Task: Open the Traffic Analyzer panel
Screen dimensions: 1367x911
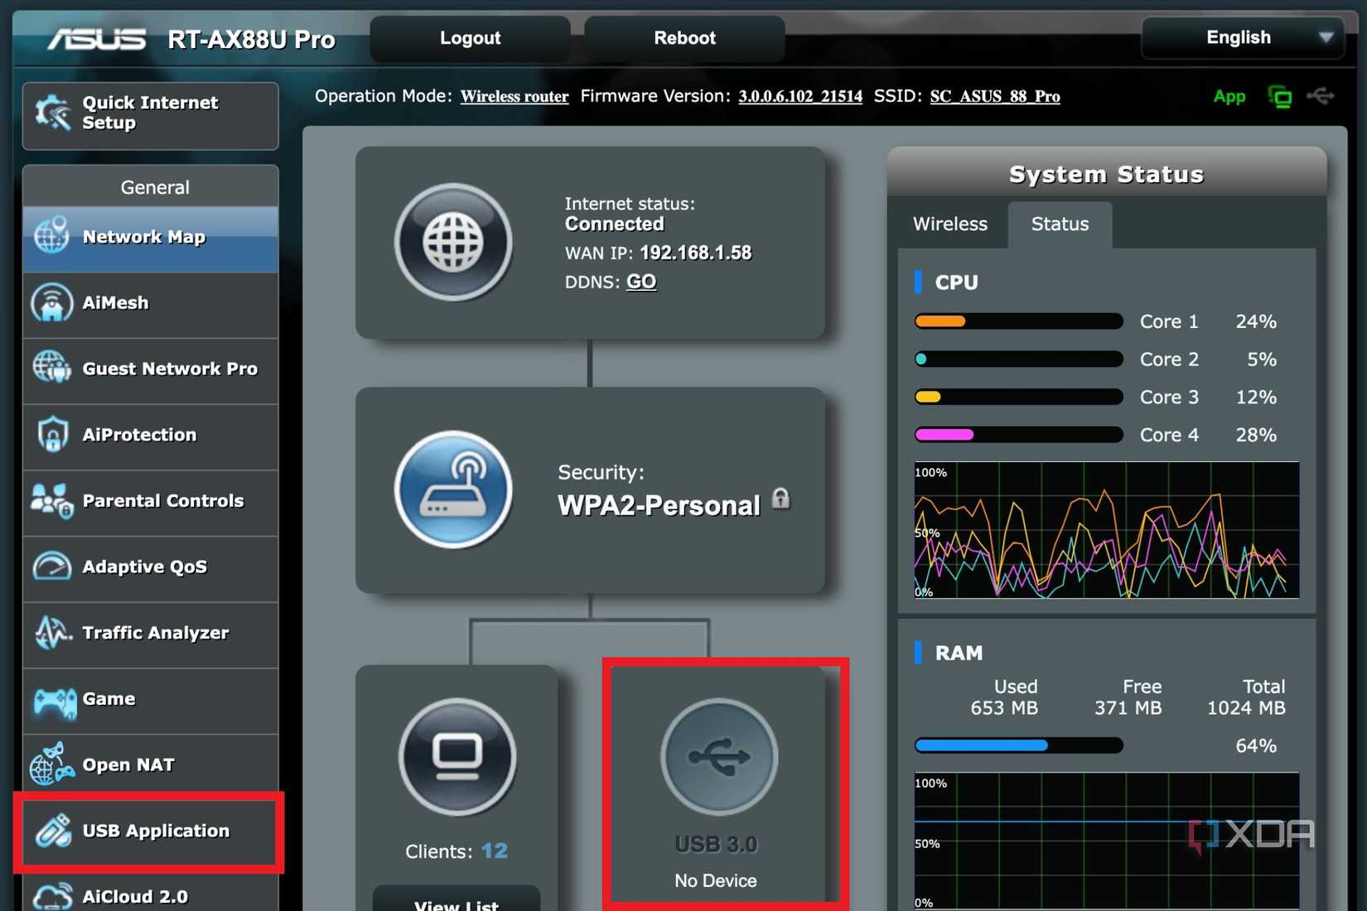Action: click(51, 632)
